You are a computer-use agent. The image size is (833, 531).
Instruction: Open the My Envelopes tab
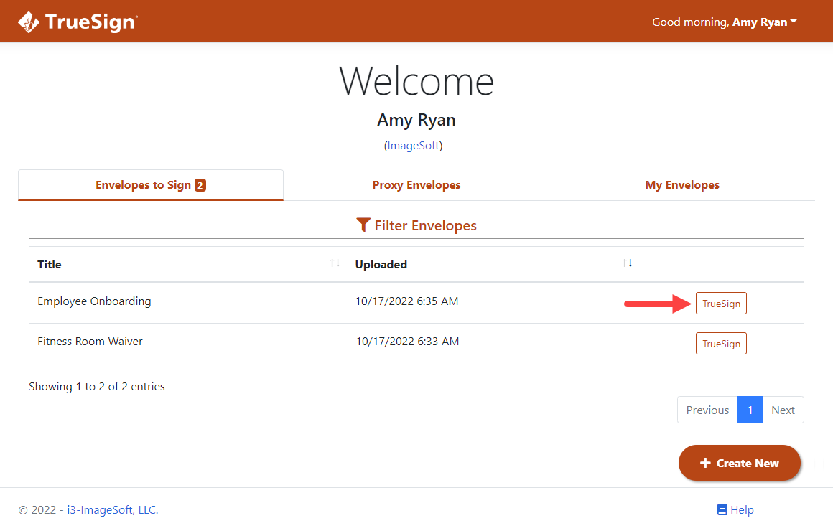(681, 184)
